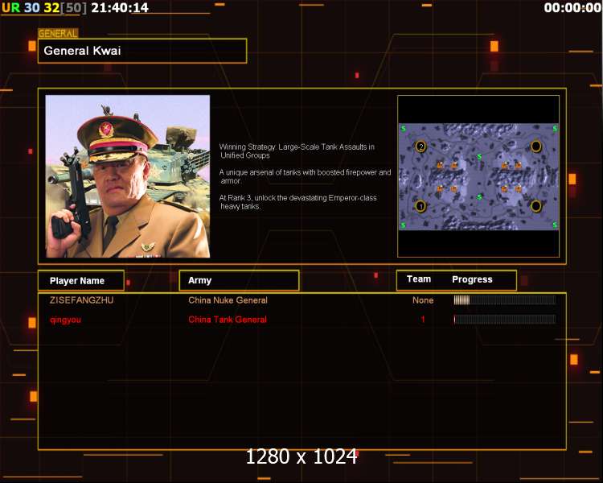The image size is (603, 483).
Task: Select player qingyou in the list
Action: (65, 320)
